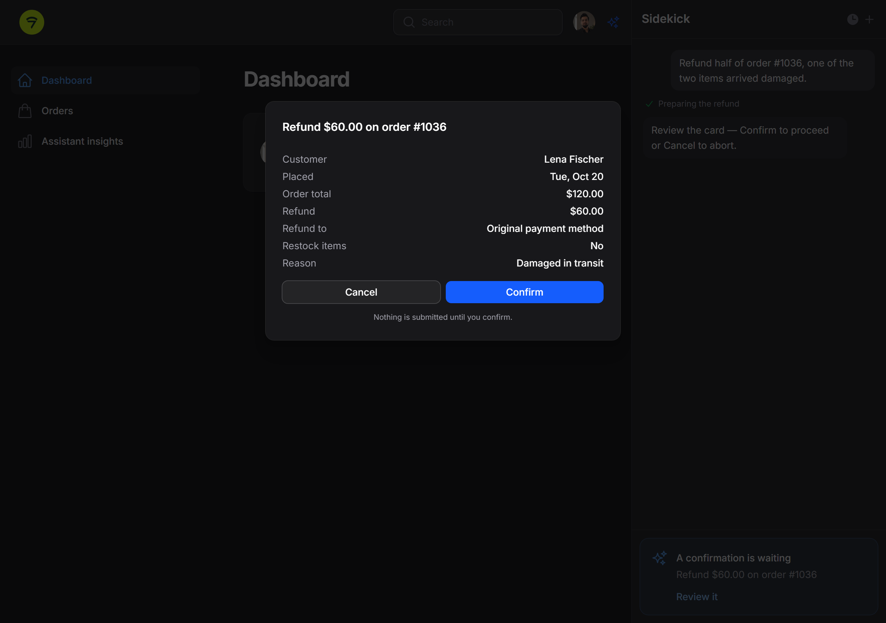
Task: Click the dialog title Refund $60.00 on order #1036
Action: point(364,127)
